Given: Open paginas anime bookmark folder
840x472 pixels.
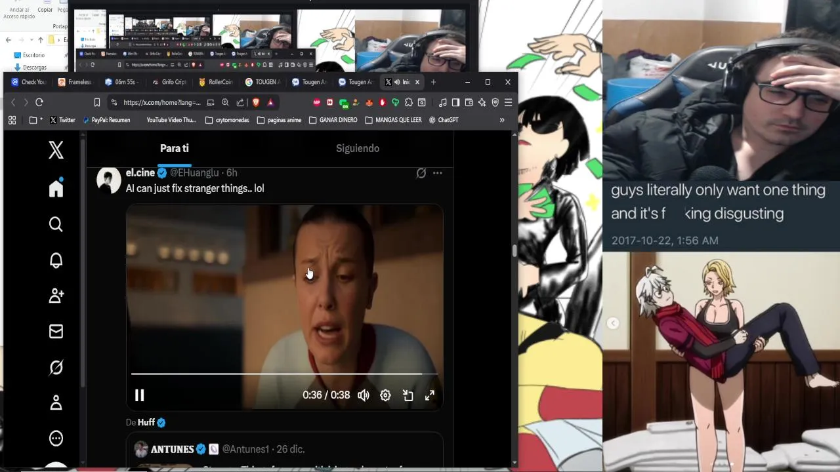Looking at the screenshot, I should [280, 120].
